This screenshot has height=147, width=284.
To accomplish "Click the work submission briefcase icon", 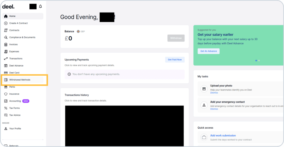I will [x=204, y=137].
